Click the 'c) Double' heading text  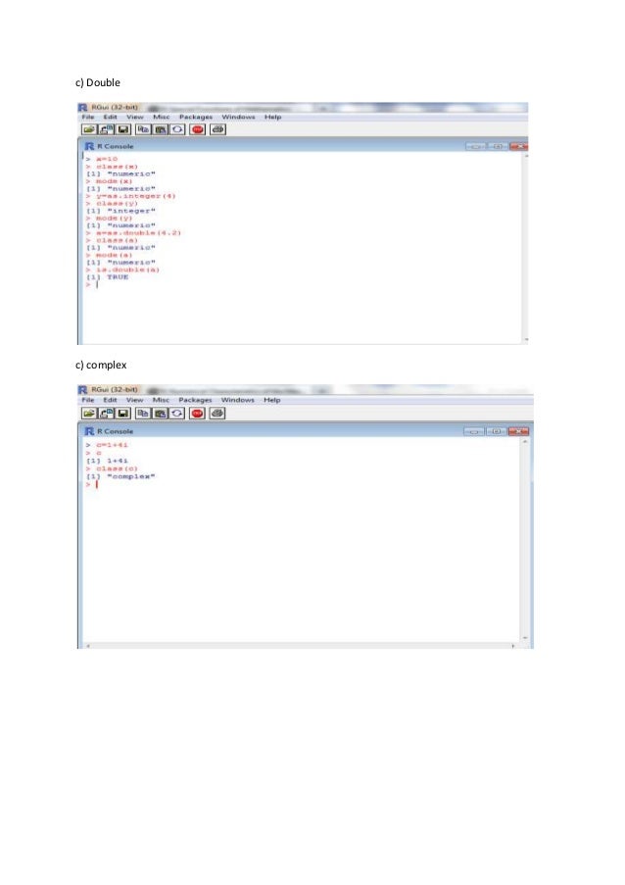pyautogui.click(x=98, y=82)
